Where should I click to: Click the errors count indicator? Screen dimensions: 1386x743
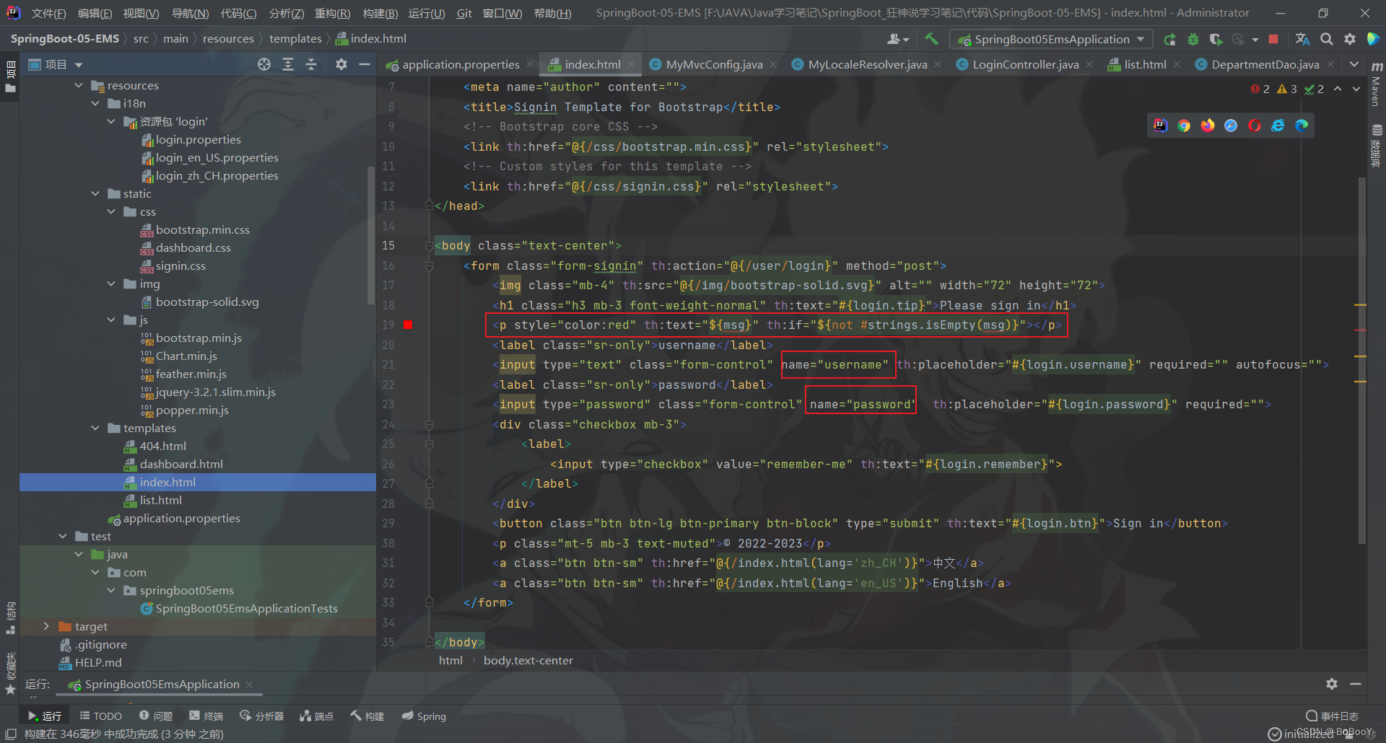coord(1260,89)
